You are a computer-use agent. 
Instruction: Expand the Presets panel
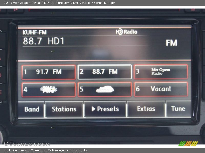tap(105, 109)
